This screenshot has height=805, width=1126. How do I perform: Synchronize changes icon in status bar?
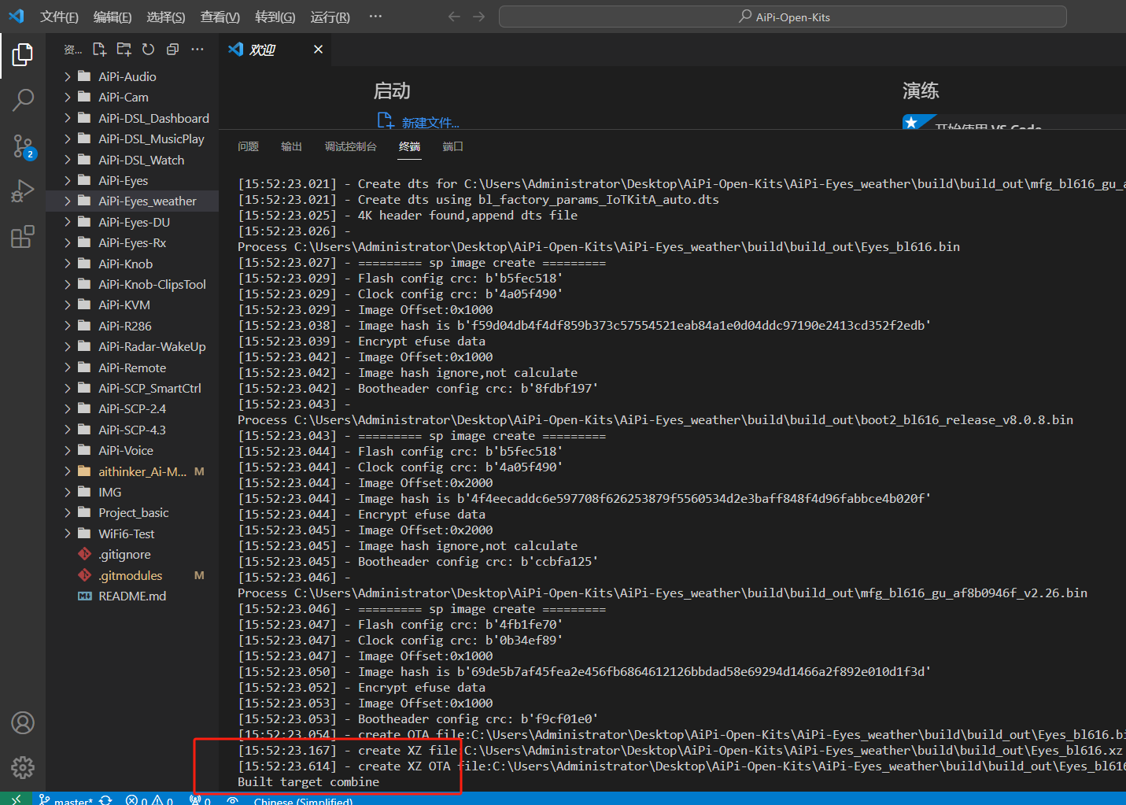[x=105, y=800]
